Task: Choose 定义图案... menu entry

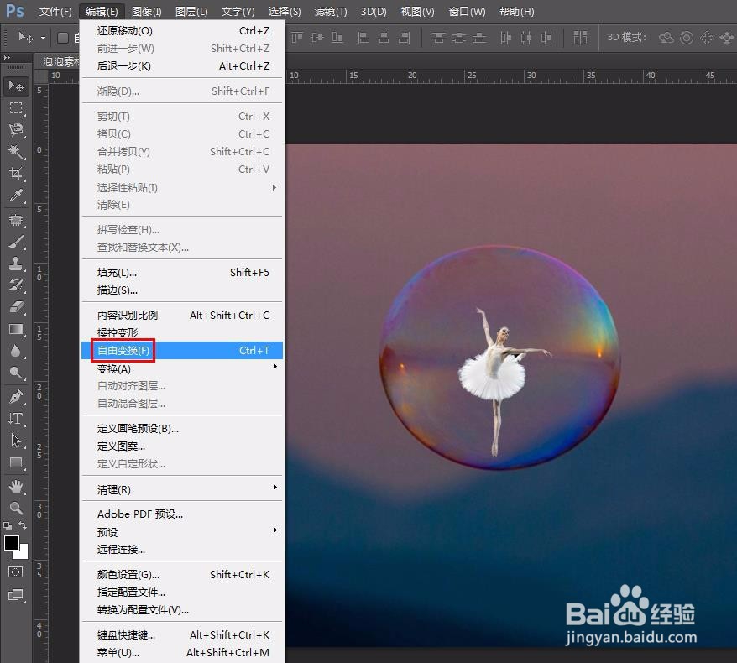Action: click(182, 446)
